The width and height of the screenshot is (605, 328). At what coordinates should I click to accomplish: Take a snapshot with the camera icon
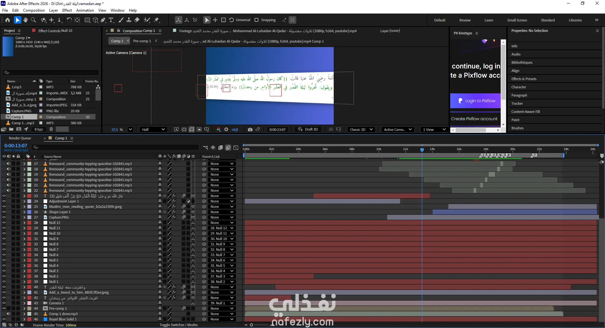tap(250, 129)
